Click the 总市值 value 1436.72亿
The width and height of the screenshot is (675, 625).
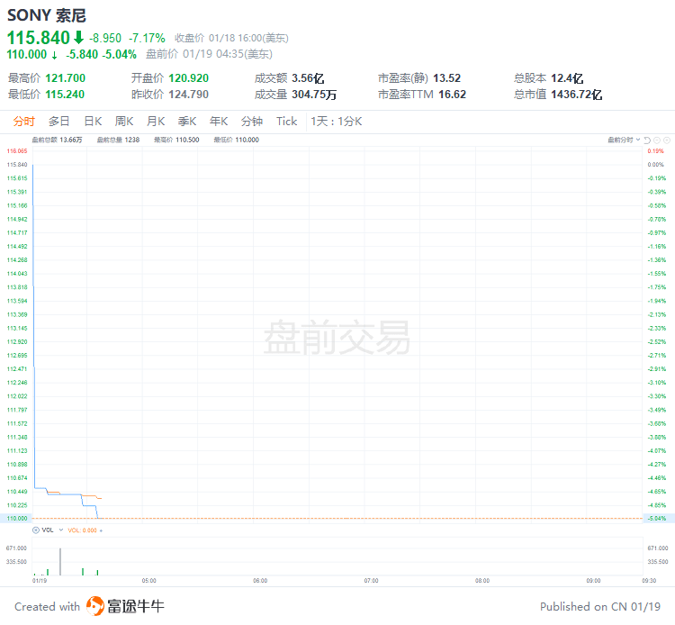[x=576, y=95]
